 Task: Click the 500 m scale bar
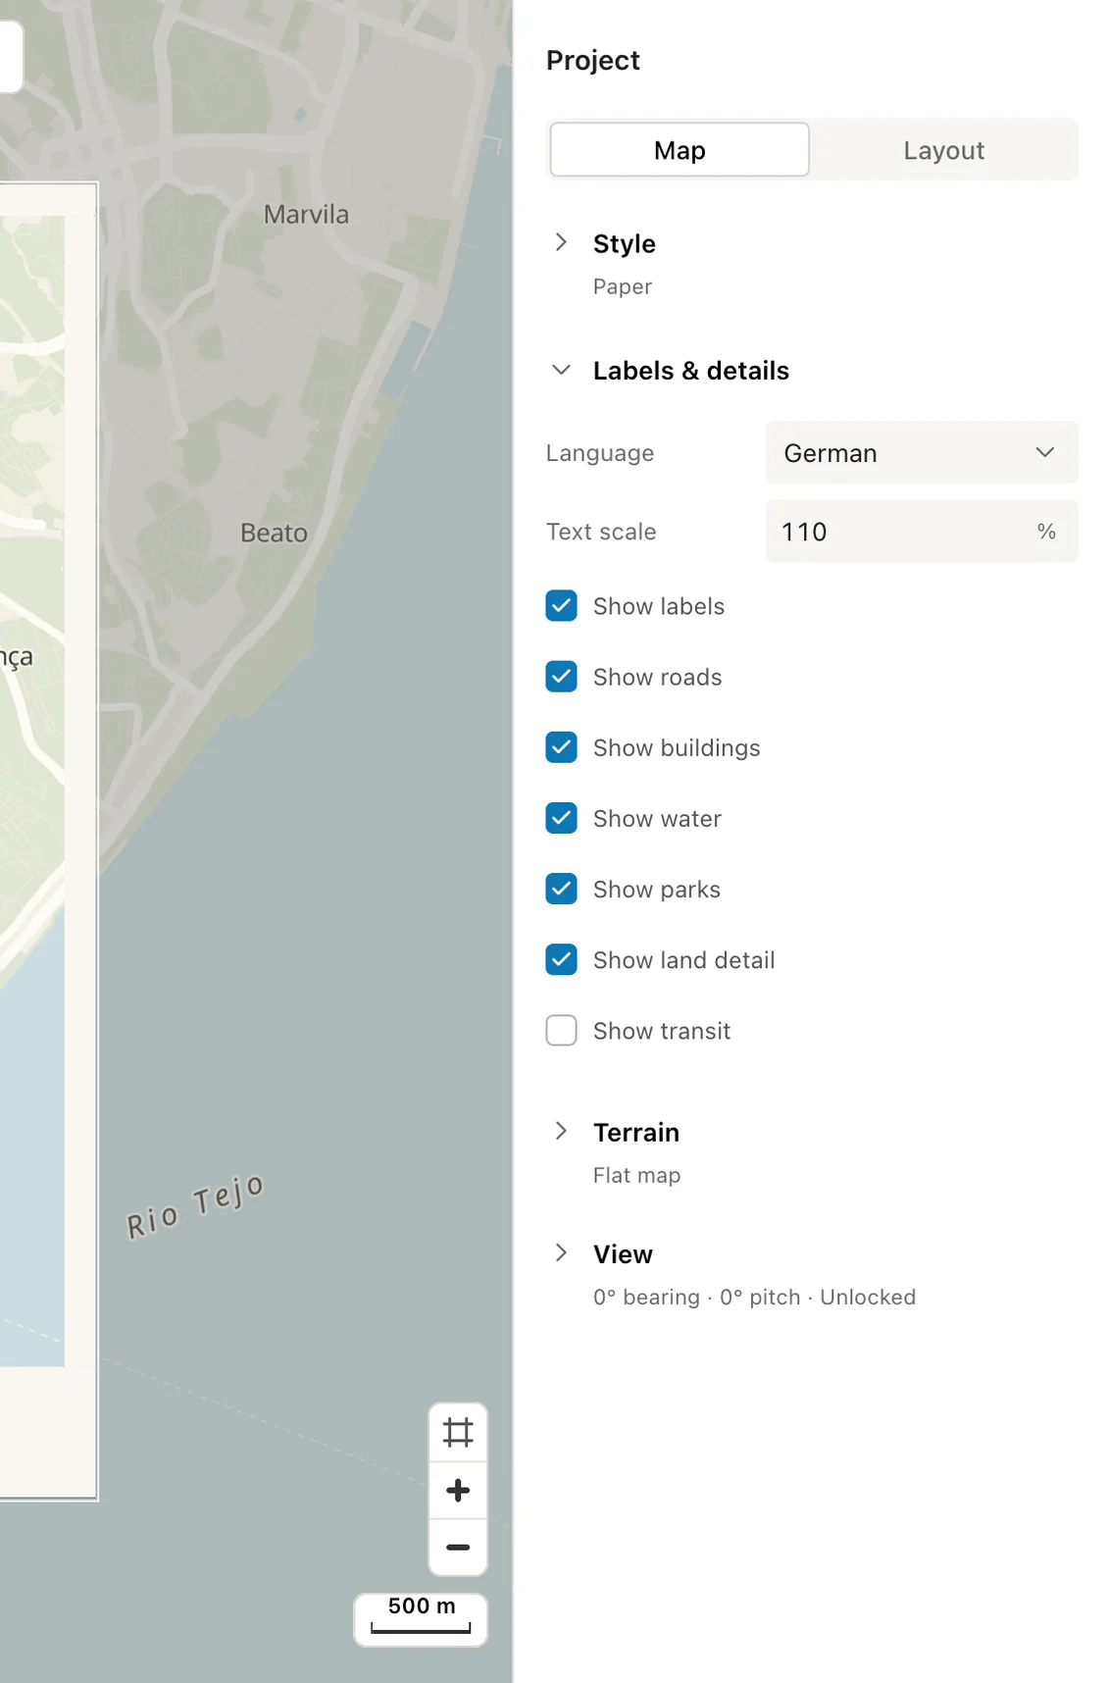(421, 1619)
